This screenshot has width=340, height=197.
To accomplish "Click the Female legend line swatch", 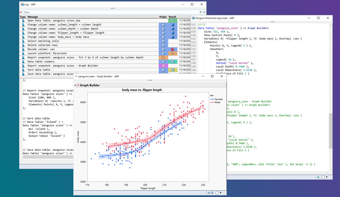I will coord(212,99).
